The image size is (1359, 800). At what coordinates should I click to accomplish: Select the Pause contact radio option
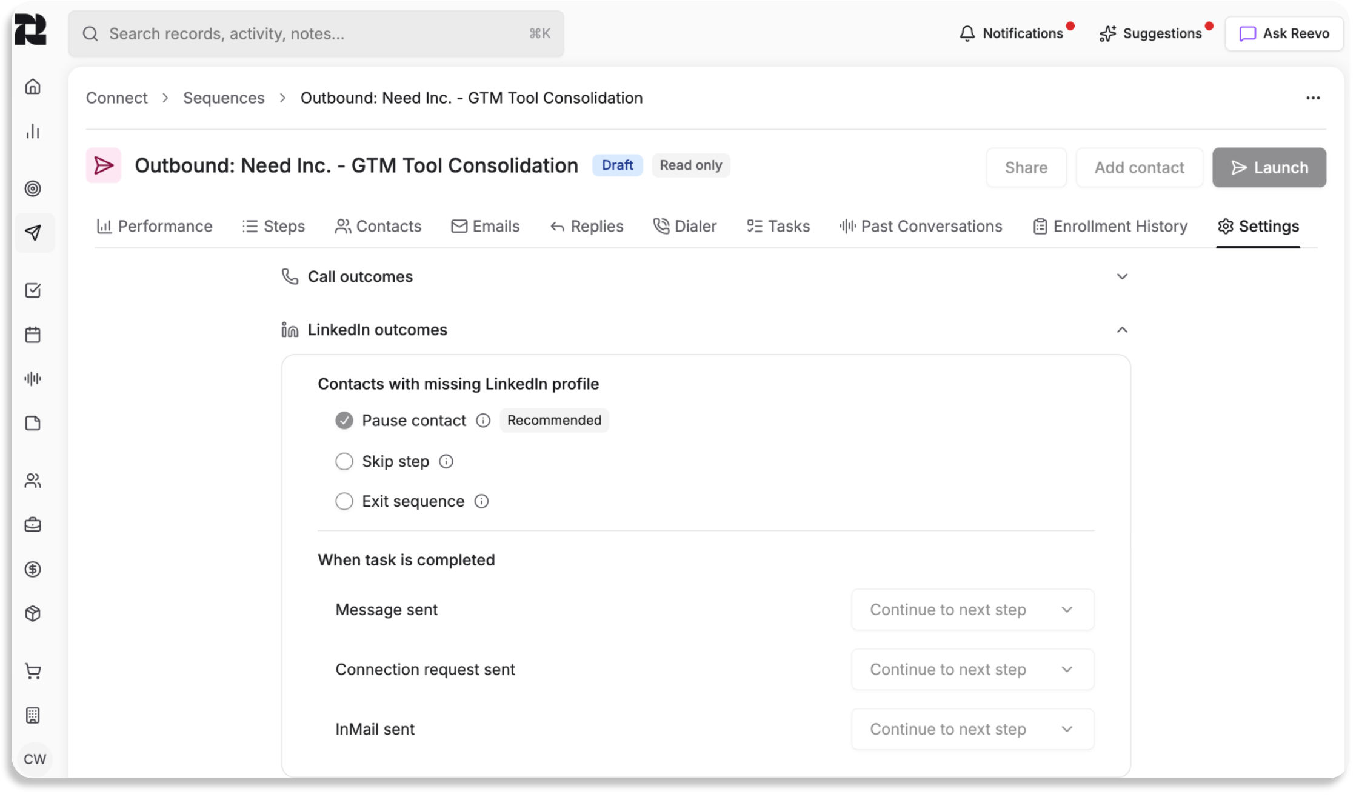click(x=344, y=421)
